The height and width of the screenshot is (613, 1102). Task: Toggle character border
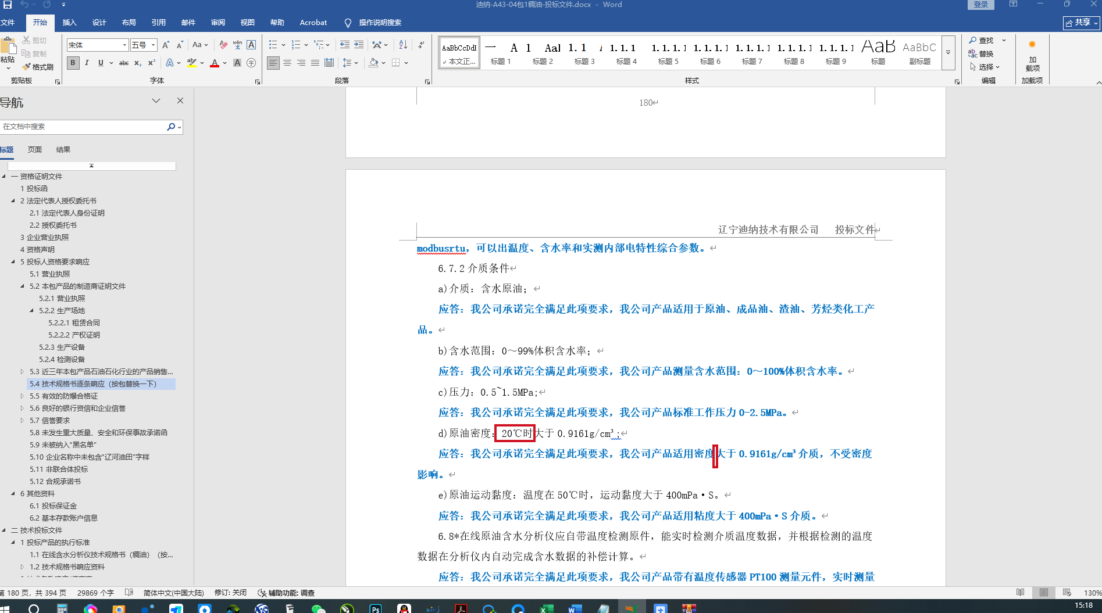coord(251,45)
